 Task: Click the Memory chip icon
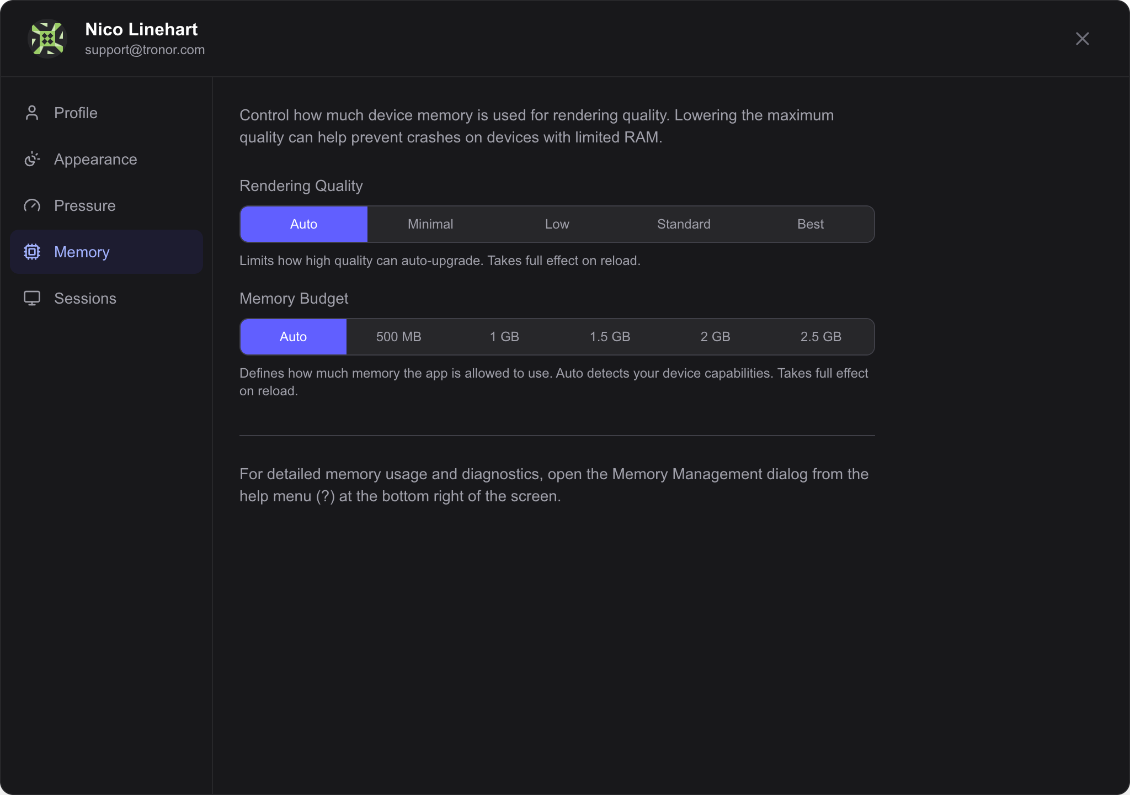32,252
